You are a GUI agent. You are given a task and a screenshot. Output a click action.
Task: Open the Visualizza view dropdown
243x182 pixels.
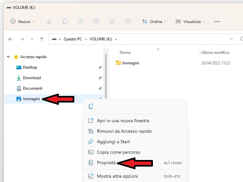(190, 22)
